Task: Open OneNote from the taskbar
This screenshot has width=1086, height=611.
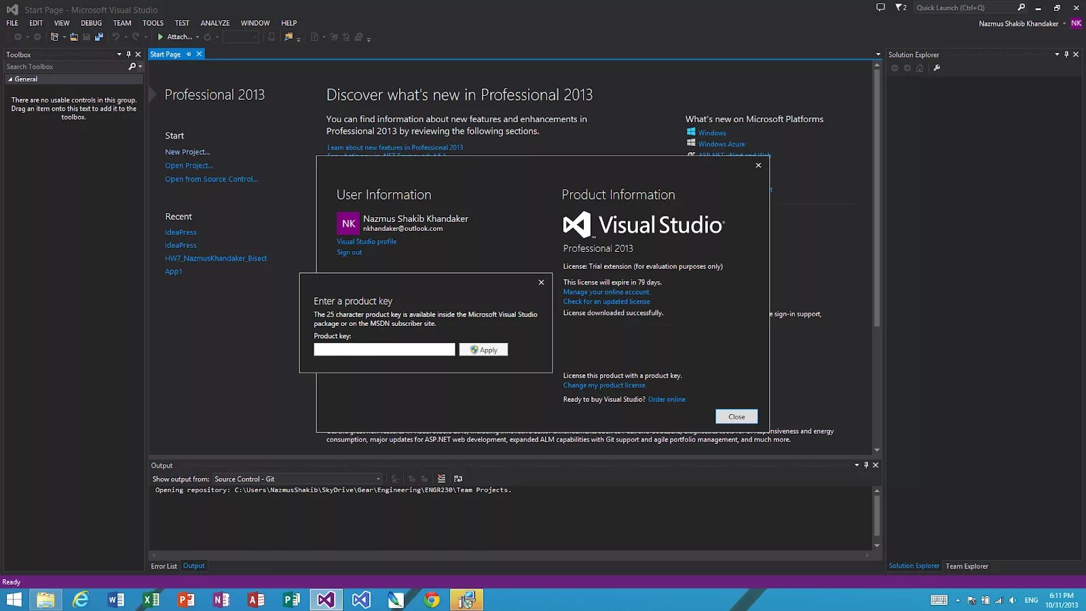Action: click(221, 599)
